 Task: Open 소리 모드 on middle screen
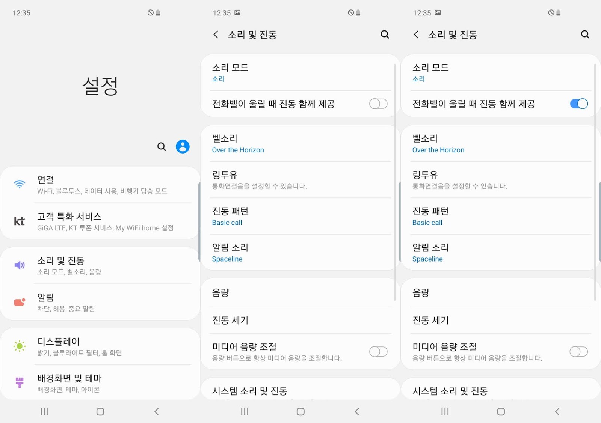click(300, 73)
